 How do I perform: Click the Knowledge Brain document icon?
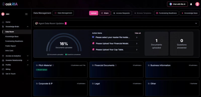(x=3, y=27)
